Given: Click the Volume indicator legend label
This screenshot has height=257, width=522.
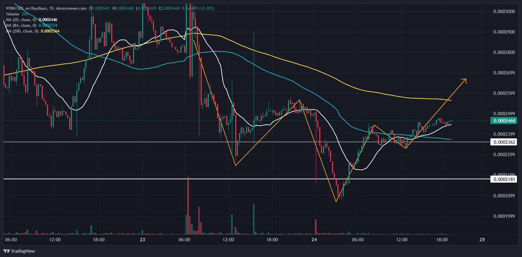Looking at the screenshot, I should point(13,14).
